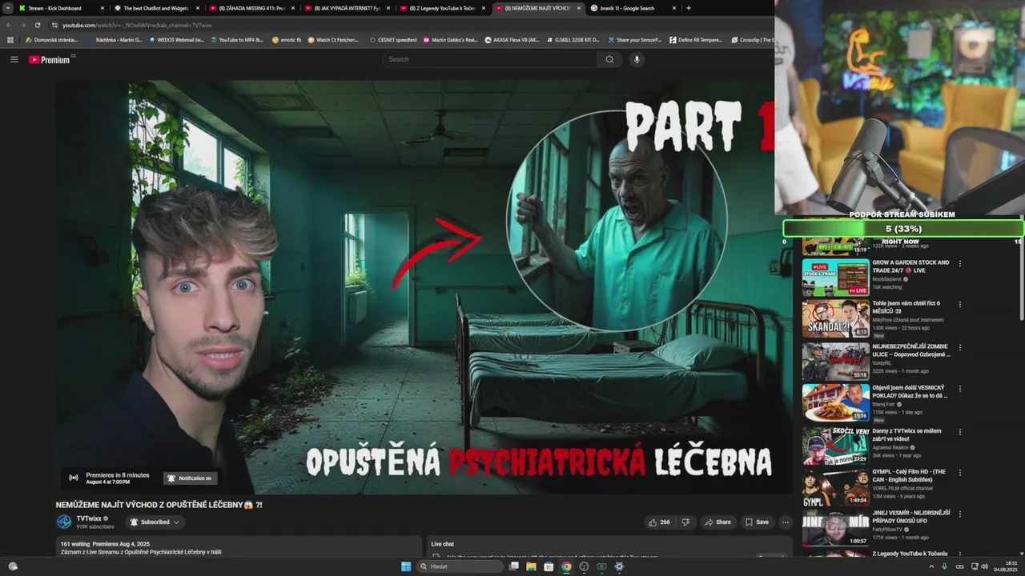Viewport: 1025px width, 576px height.
Task: Open options menu for GYMPL film video
Action: 960,472
